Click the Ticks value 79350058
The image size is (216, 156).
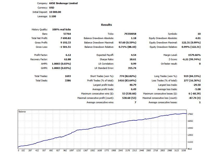(x=130, y=34)
